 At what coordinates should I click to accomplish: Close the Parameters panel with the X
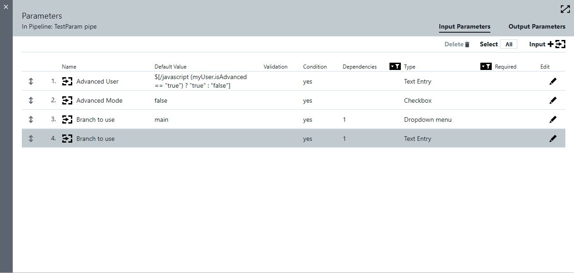6,7
